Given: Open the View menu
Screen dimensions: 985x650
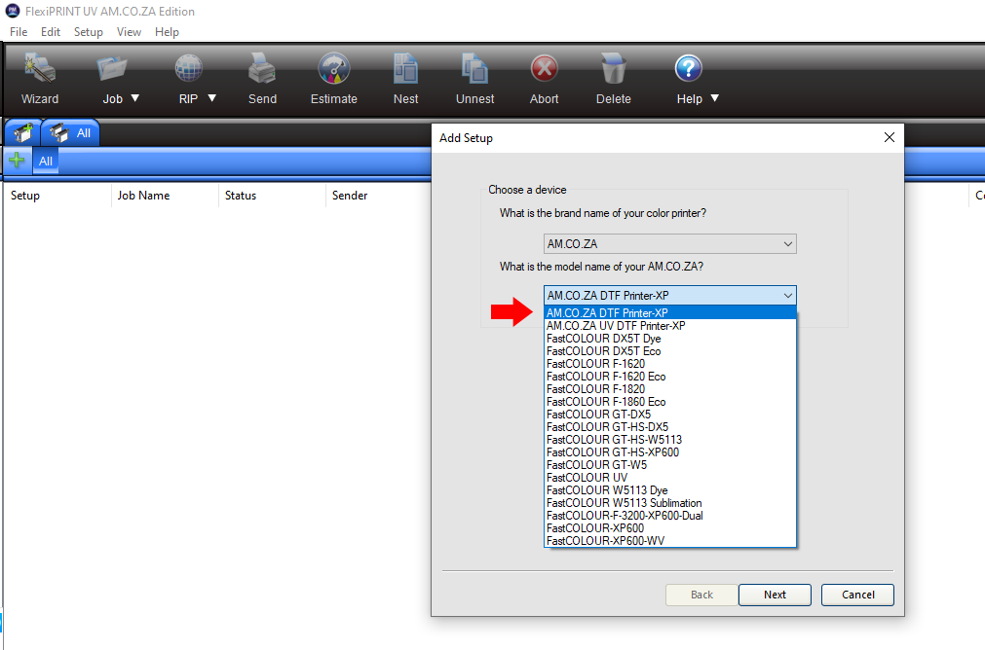Looking at the screenshot, I should pyautogui.click(x=129, y=32).
